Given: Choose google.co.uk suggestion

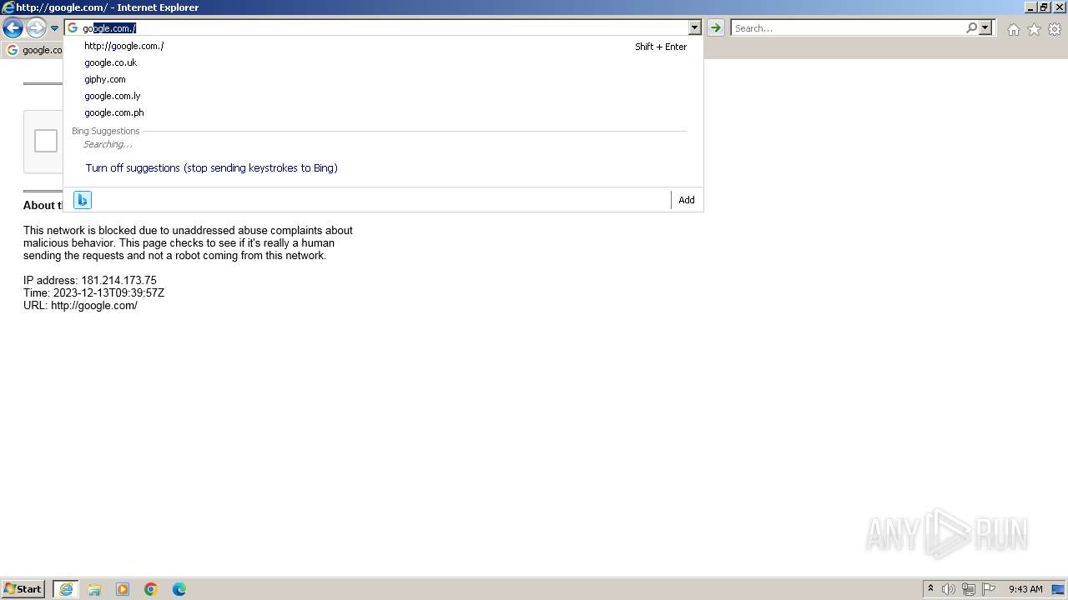Looking at the screenshot, I should click(384, 62).
